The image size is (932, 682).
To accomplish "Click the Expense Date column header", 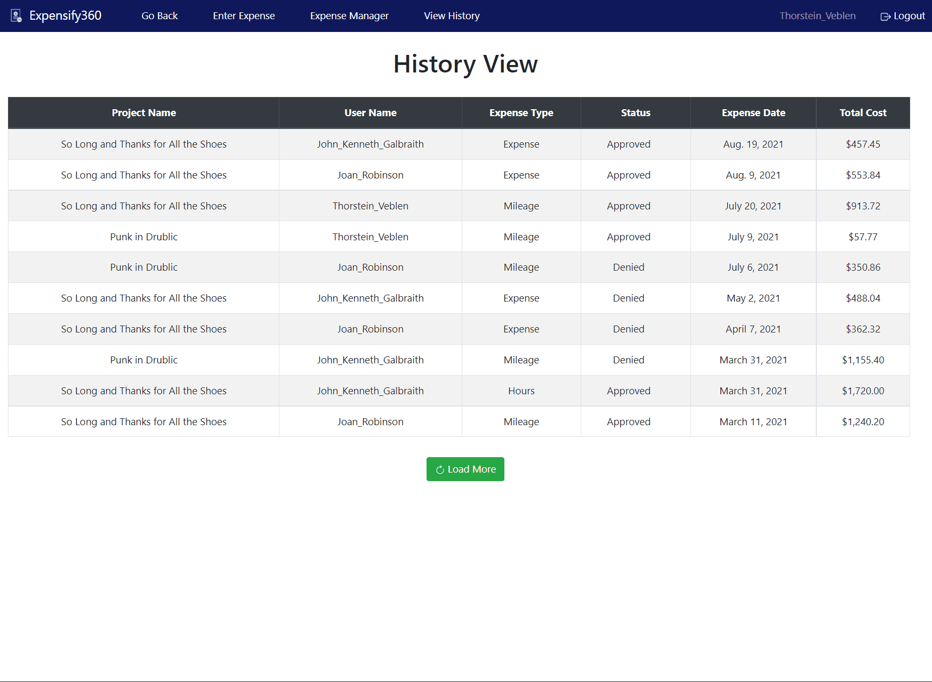I will tap(753, 113).
